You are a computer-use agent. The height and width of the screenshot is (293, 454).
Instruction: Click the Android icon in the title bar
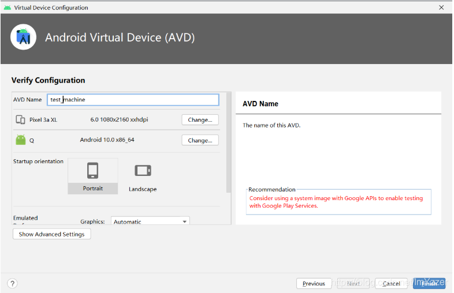tap(8, 7)
